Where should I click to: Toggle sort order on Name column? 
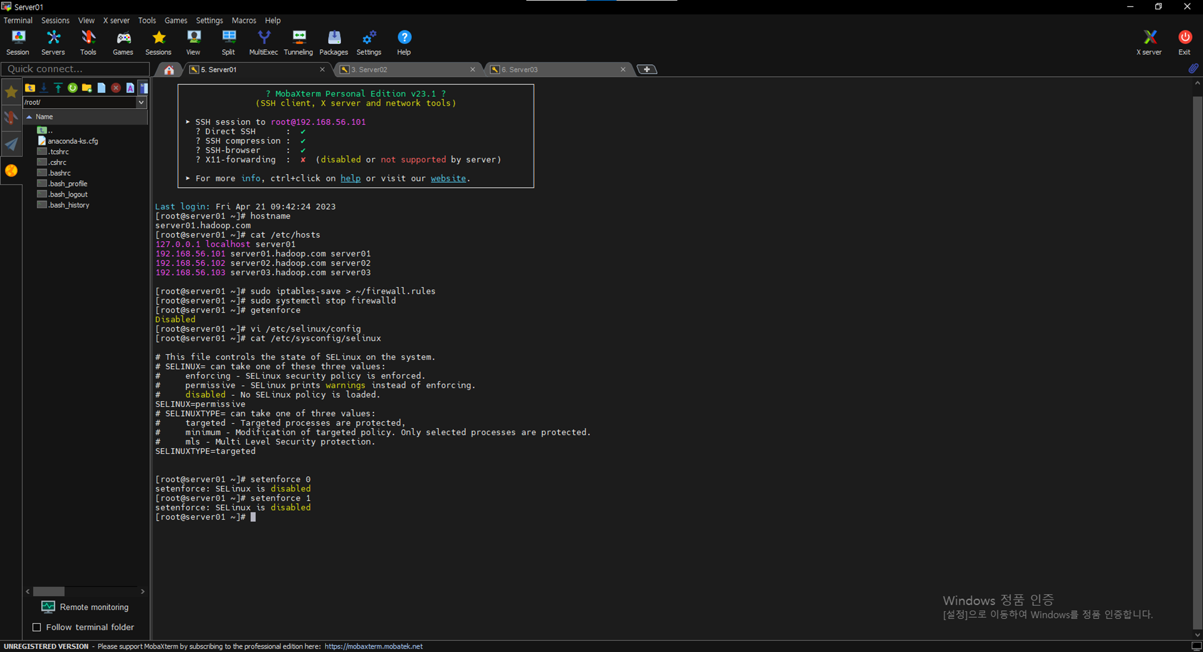click(45, 117)
